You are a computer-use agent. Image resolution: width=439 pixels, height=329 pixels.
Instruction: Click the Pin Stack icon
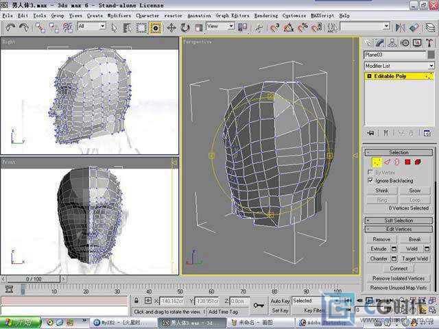(x=370, y=133)
